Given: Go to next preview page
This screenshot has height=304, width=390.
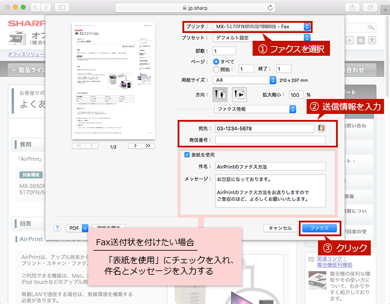Looking at the screenshot, I should [135, 146].
